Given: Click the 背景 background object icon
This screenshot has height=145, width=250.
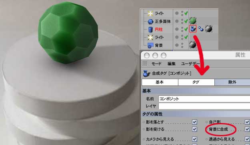Looking at the screenshot, I should pos(150,46).
